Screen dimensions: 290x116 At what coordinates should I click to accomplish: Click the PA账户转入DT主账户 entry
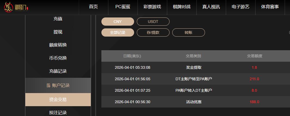194,90
